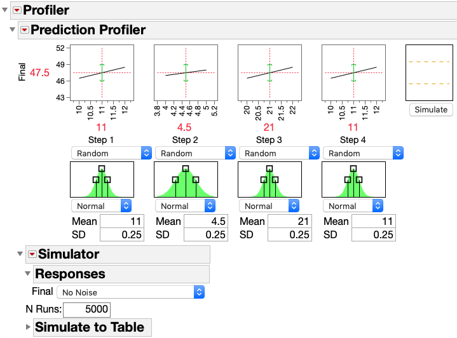Viewport: 457px width, 338px height.
Task: Collapse the Profiler outline with gray triangle
Action: (6, 10)
